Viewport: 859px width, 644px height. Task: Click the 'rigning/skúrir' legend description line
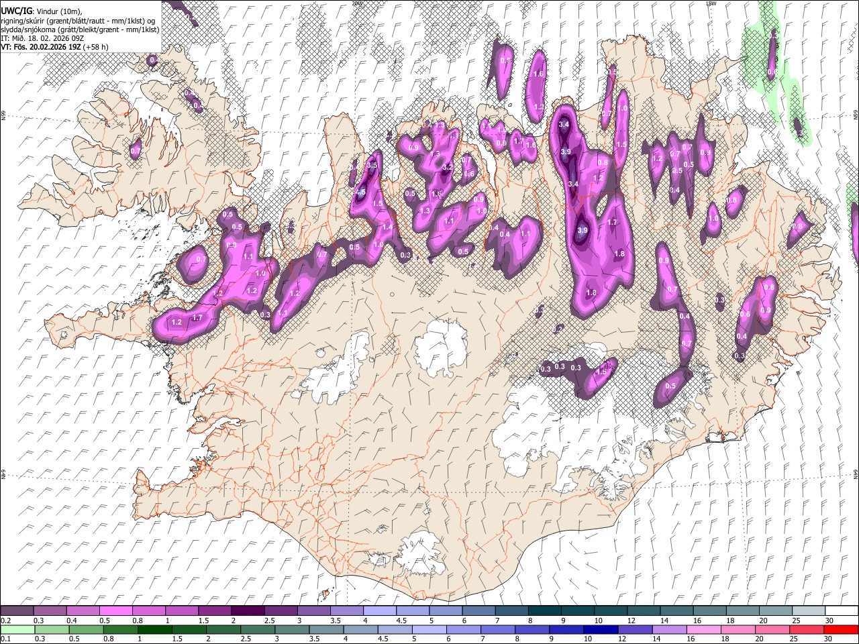tap(79, 21)
